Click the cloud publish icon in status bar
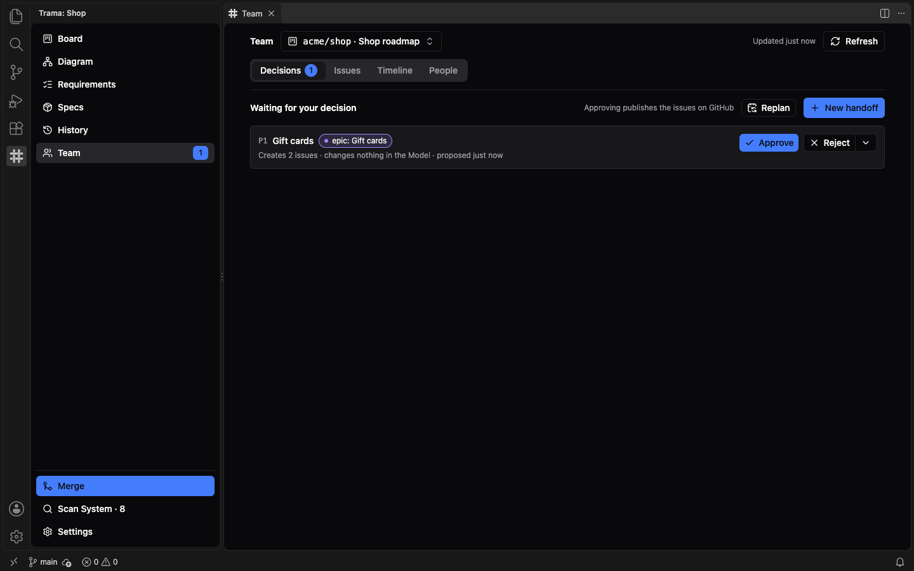Image resolution: width=914 pixels, height=571 pixels. tap(67, 562)
